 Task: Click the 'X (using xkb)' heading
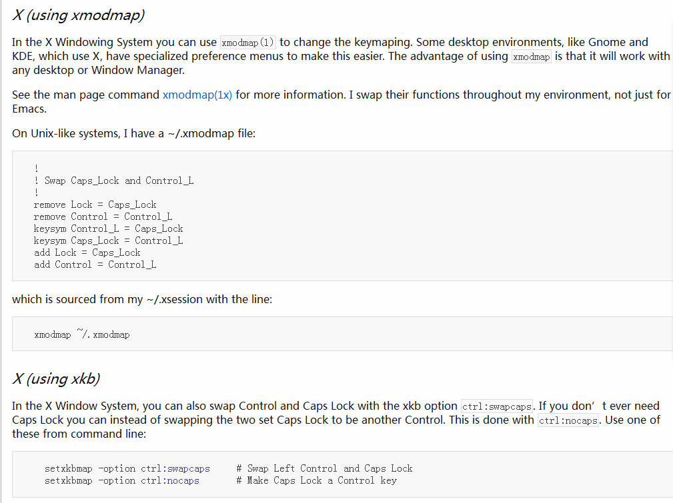(56, 378)
